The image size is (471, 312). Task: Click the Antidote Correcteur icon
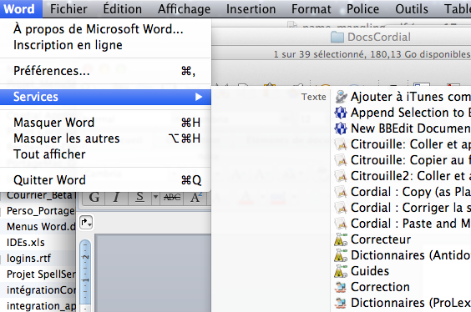point(341,239)
